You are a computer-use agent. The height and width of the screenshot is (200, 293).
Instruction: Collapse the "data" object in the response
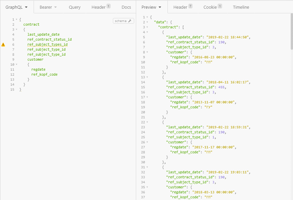tap(147, 22)
